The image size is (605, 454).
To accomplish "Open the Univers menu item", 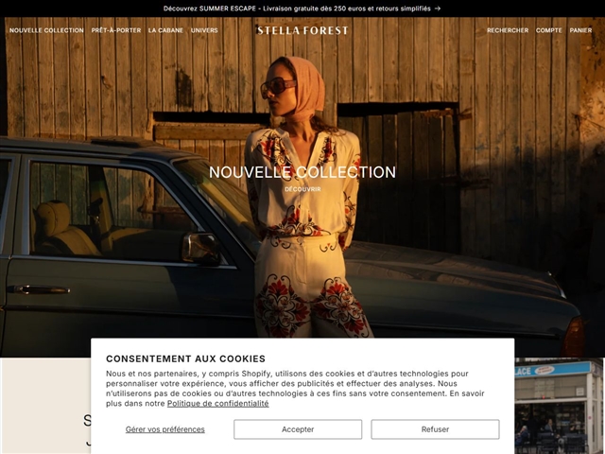I will [204, 30].
